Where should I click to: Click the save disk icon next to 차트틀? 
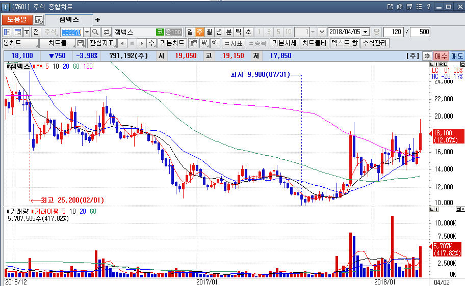click(81, 43)
